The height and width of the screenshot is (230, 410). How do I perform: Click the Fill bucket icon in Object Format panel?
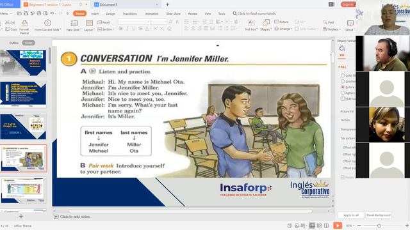click(x=341, y=49)
